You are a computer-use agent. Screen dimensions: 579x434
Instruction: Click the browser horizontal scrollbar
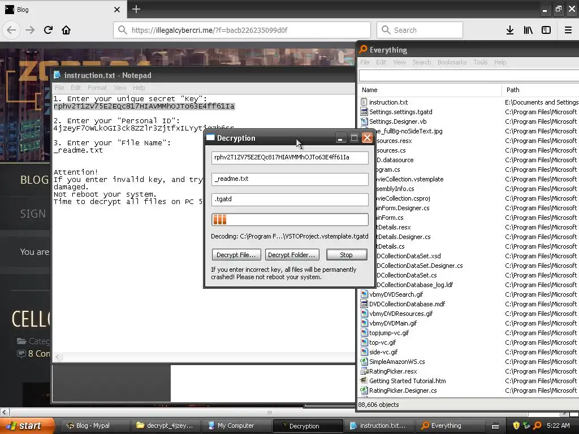coord(270,412)
